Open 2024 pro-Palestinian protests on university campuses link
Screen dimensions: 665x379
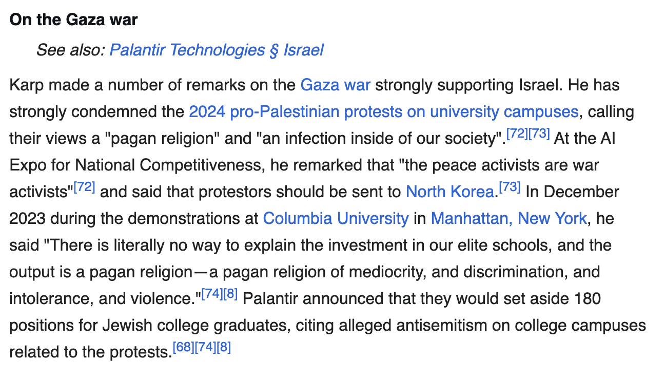tap(383, 111)
